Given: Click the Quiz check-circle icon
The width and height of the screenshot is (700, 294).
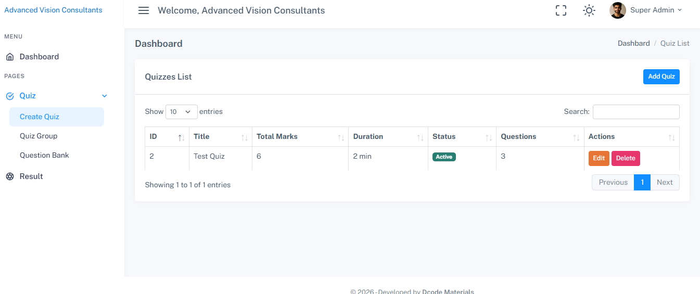Looking at the screenshot, I should tap(9, 96).
